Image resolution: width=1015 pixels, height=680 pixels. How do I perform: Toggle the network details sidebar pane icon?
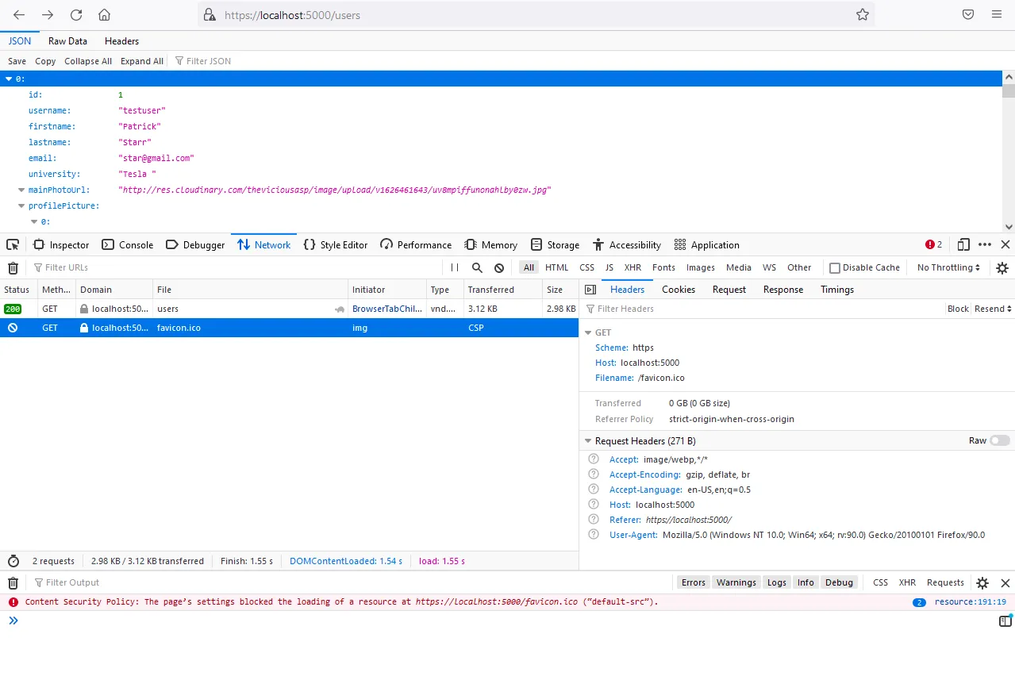(x=590, y=290)
